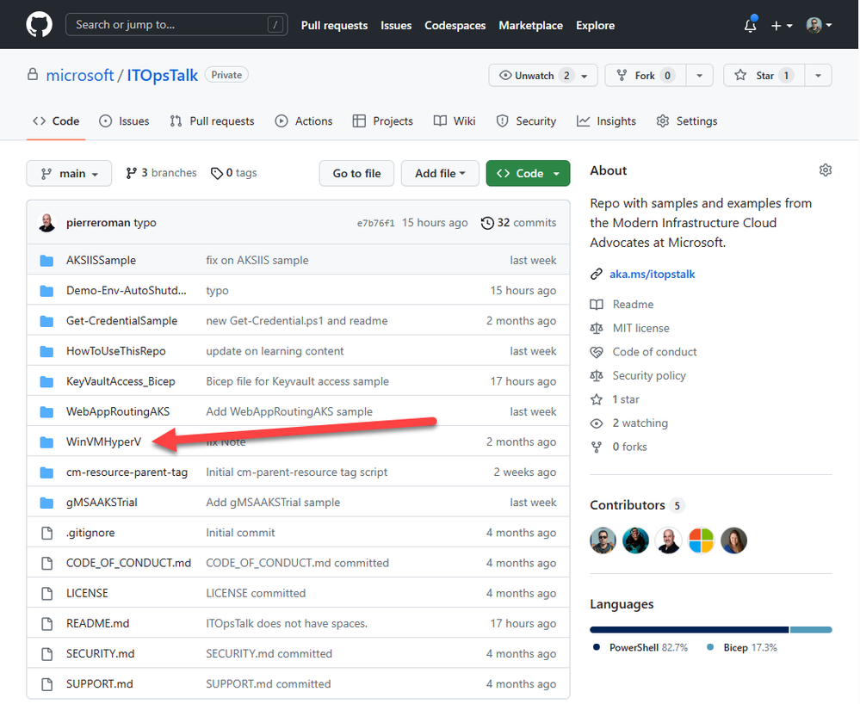Click Go to file button
This screenshot has height=704, width=860.
[356, 173]
